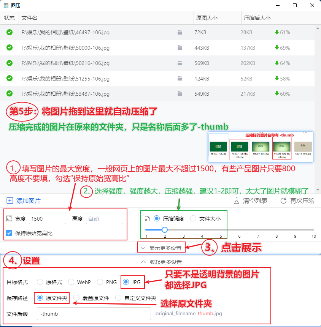Set compression slider to level 10

click(314, 230)
